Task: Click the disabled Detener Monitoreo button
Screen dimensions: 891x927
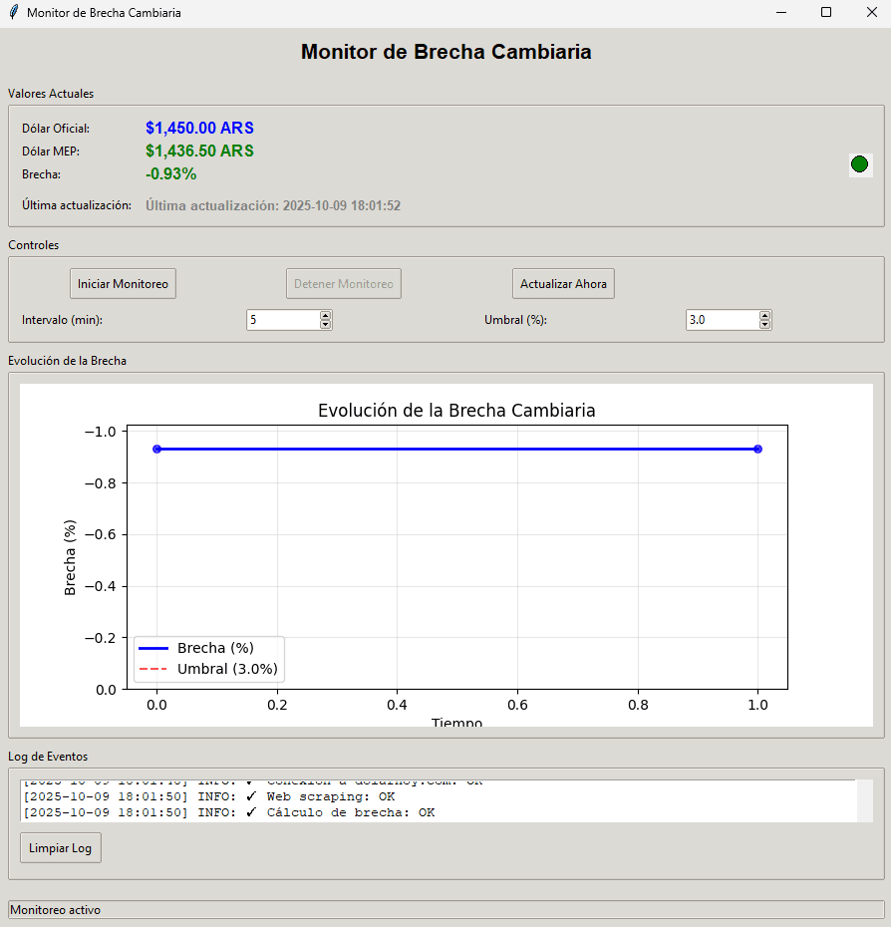Action: point(343,283)
